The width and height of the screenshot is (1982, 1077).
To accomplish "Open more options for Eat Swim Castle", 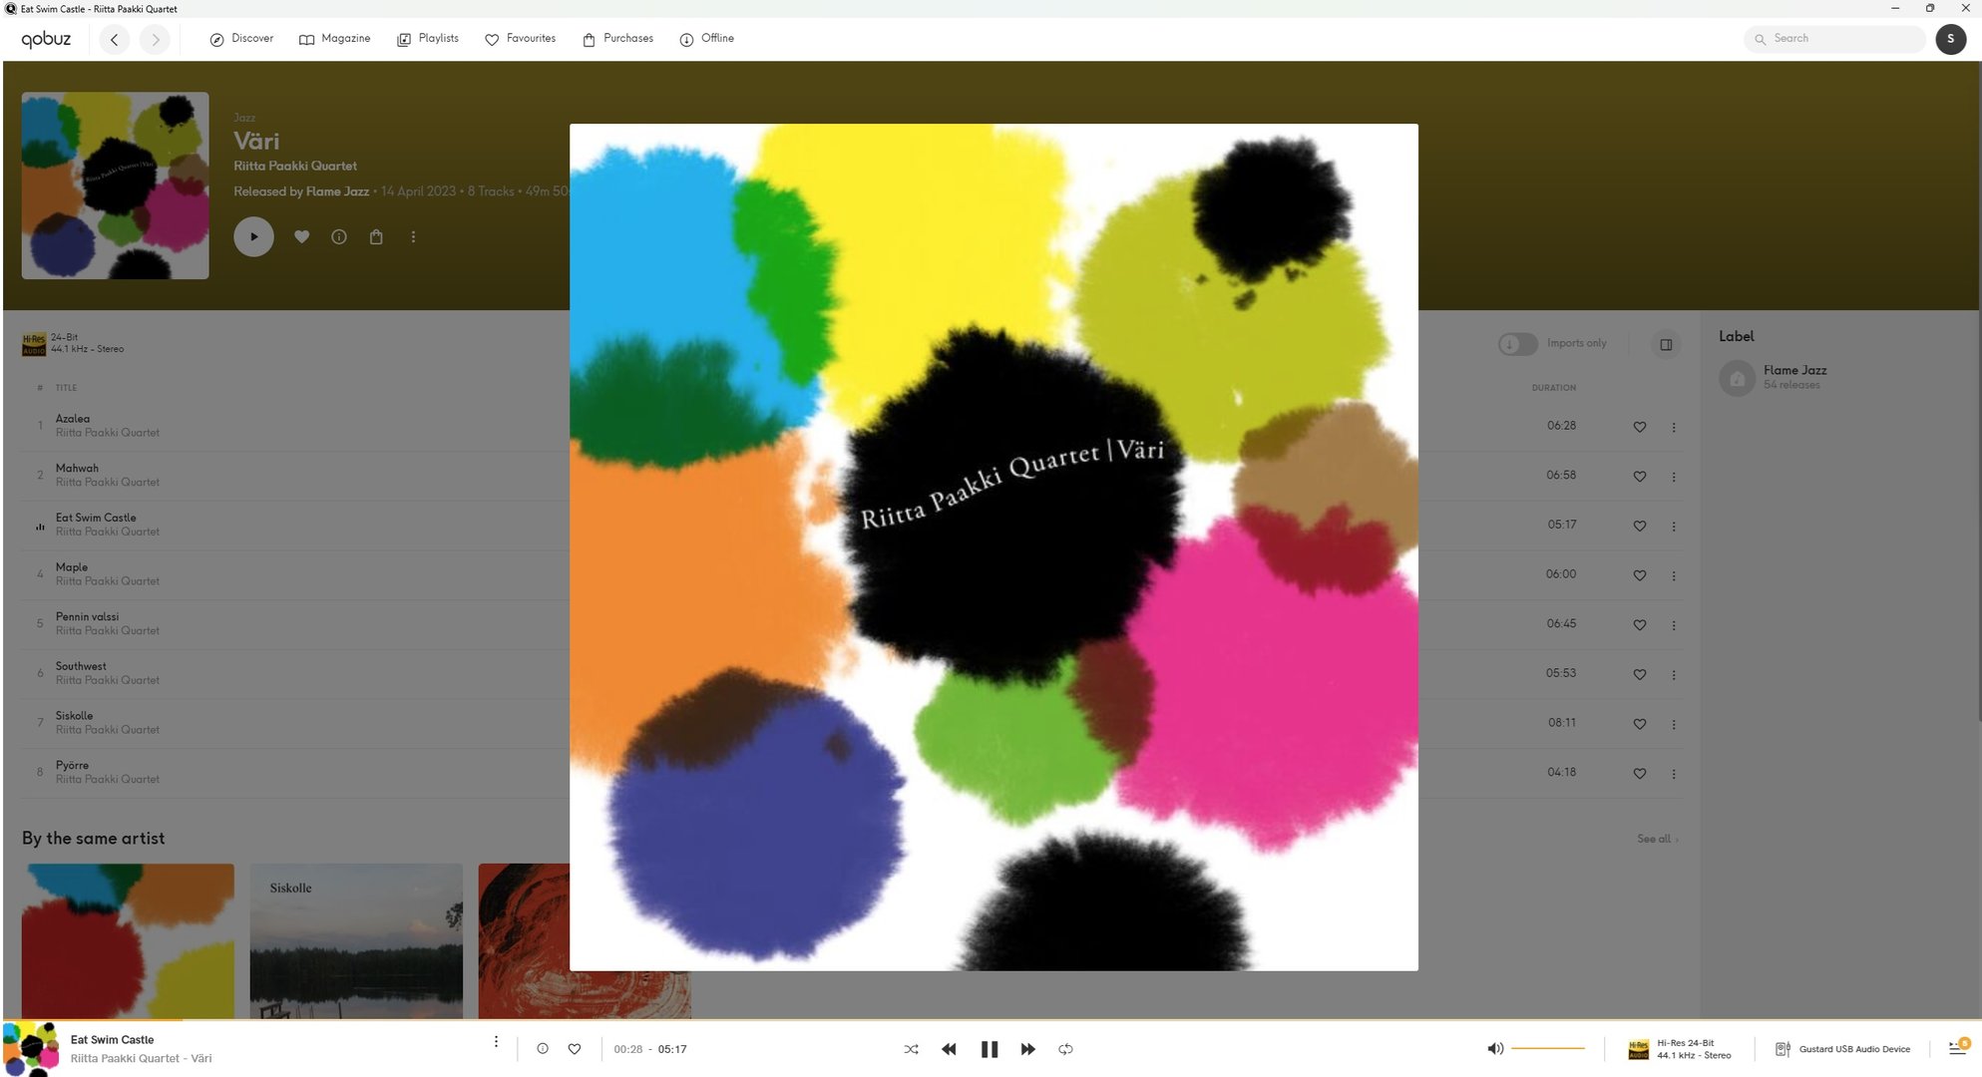I will coord(1674,526).
